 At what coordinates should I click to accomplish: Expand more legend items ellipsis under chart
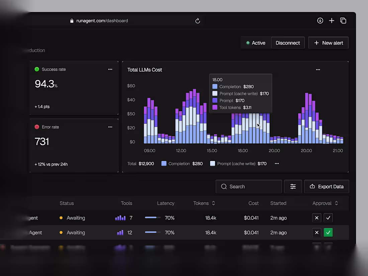(277, 164)
